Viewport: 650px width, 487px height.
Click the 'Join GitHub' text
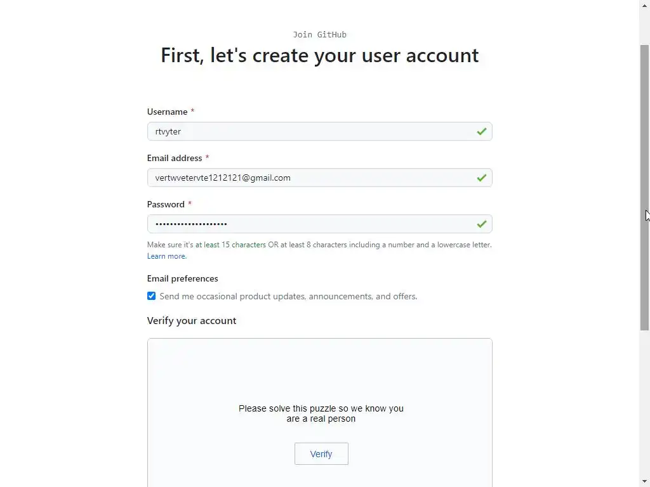pyautogui.click(x=319, y=34)
